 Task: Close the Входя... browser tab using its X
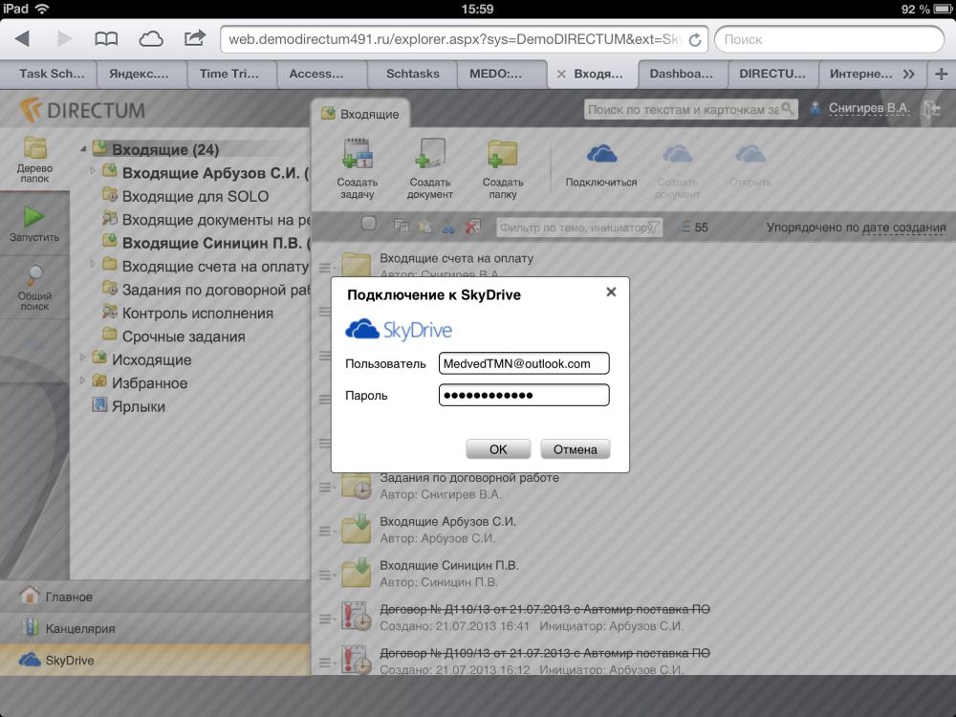pos(561,74)
